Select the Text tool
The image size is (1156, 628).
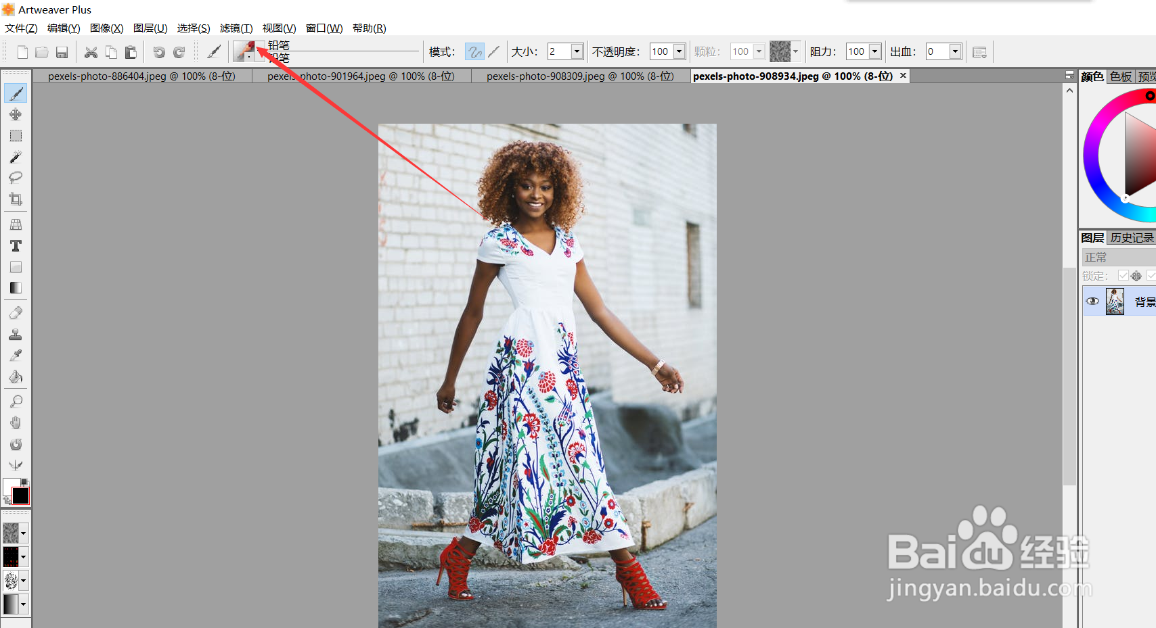(x=16, y=245)
